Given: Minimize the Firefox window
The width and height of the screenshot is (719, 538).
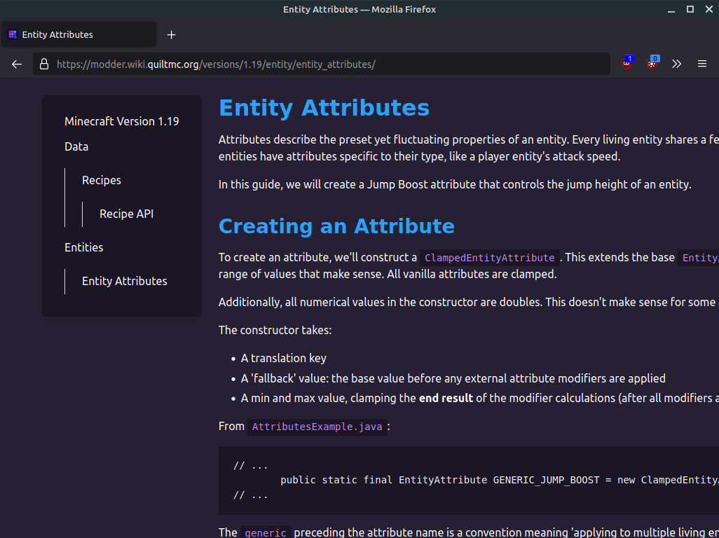Looking at the screenshot, I should [x=671, y=10].
